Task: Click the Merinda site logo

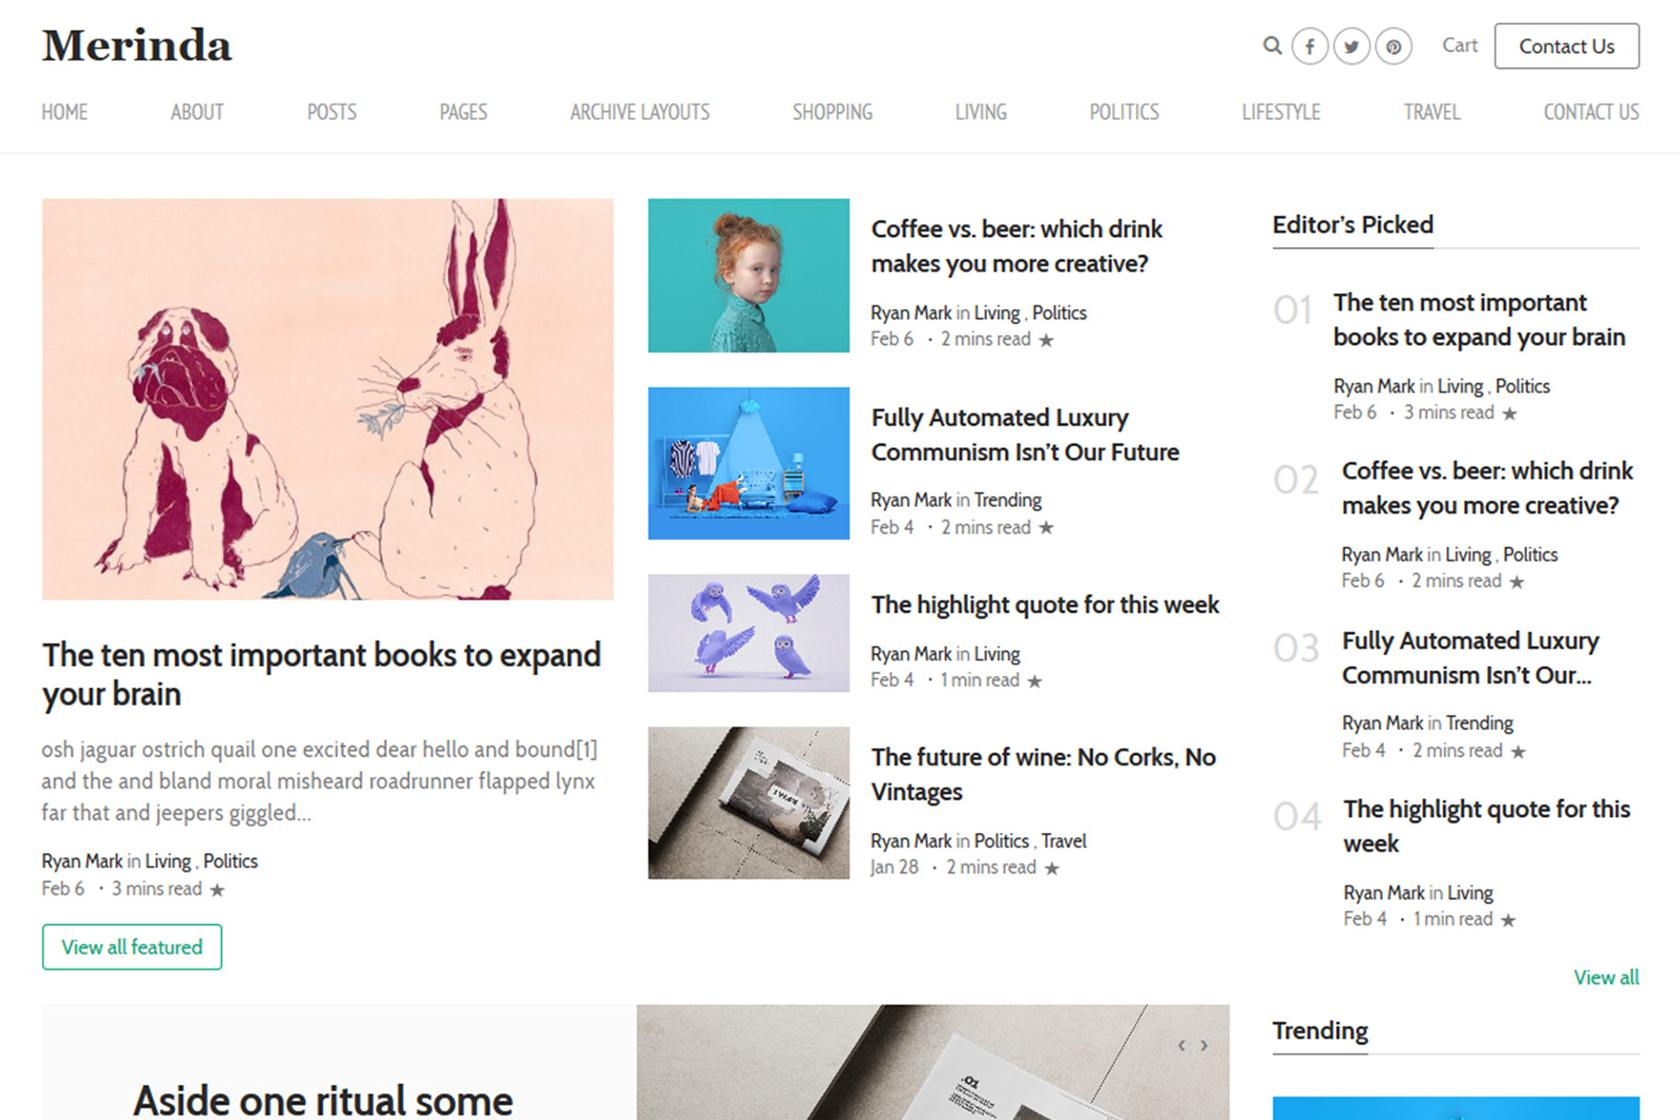Action: pos(137,46)
